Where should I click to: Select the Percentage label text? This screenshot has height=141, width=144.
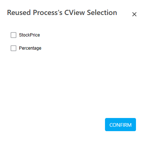(30, 48)
